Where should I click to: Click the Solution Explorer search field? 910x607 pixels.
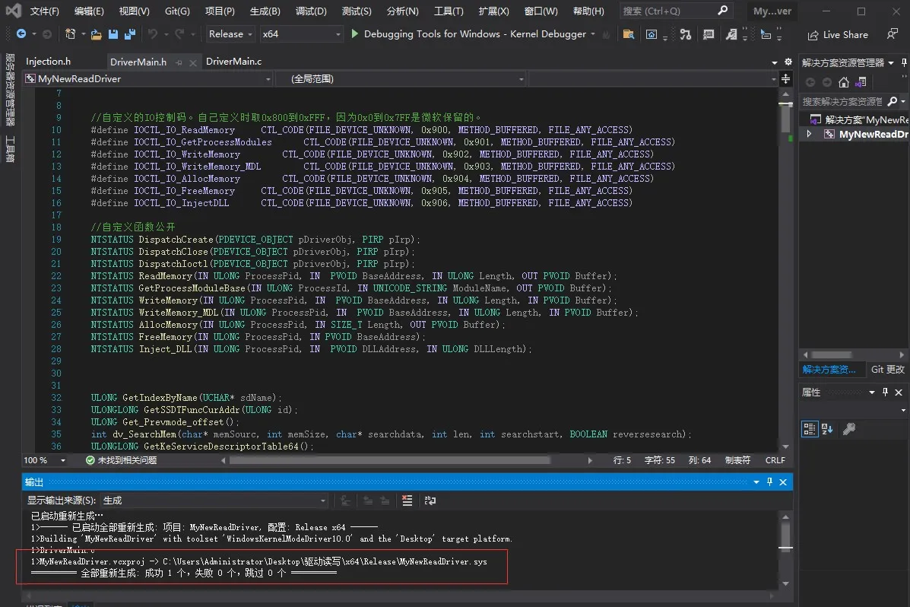point(842,101)
